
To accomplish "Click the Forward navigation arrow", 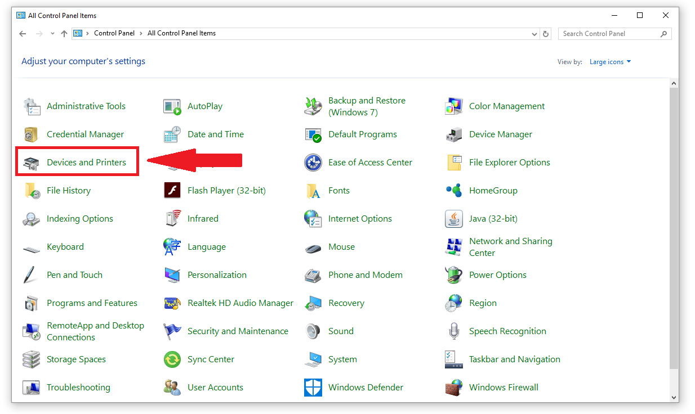I will (39, 34).
